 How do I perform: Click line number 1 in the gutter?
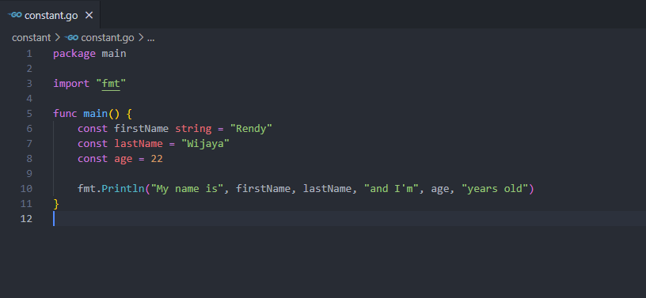(28, 54)
